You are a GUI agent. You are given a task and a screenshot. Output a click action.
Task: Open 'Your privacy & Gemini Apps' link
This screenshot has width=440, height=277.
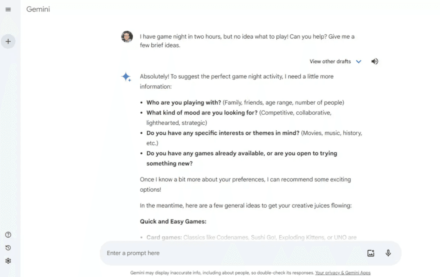pyautogui.click(x=342, y=273)
